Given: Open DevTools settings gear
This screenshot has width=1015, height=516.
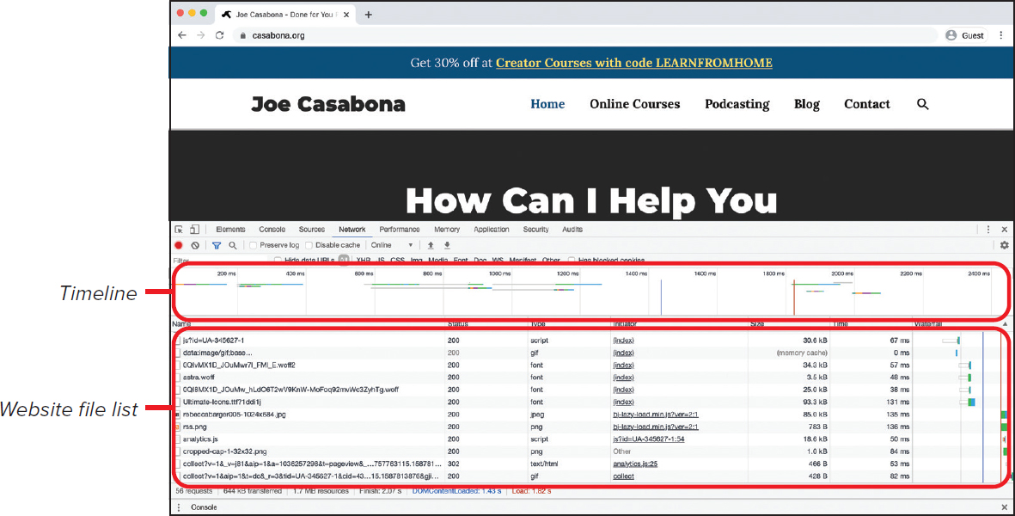Looking at the screenshot, I should pos(1004,245).
